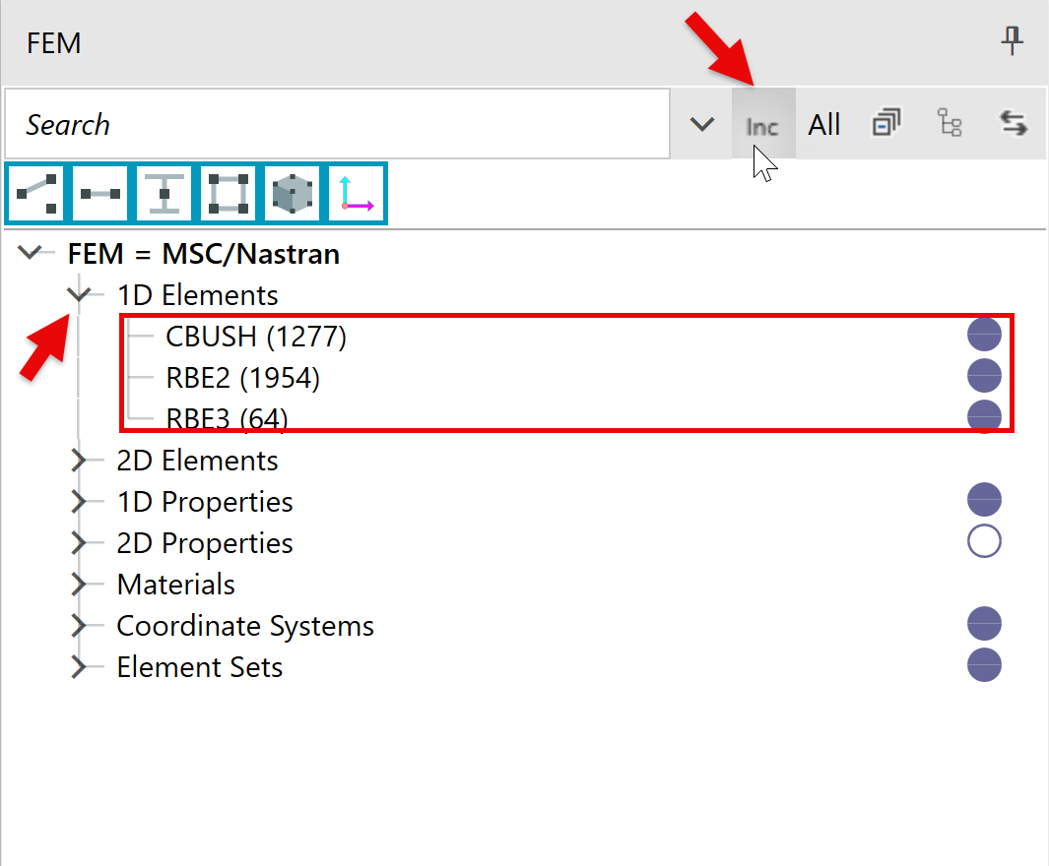Select the quad shell element filter icon
This screenshot has height=866, width=1049.
tap(229, 193)
